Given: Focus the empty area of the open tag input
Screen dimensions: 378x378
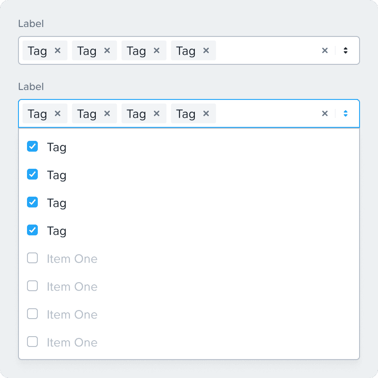Looking at the screenshot, I should click(x=265, y=113).
